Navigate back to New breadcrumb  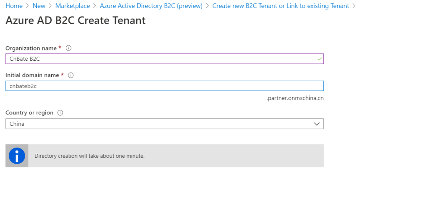coord(39,6)
